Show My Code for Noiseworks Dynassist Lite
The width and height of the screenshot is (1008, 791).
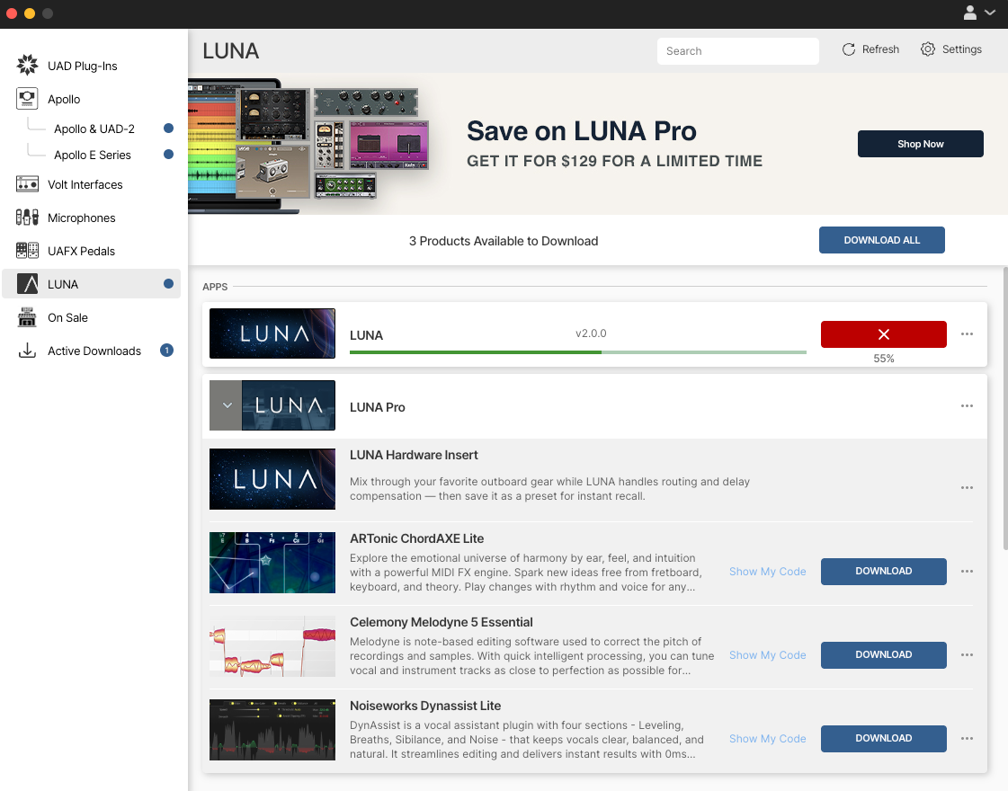[767, 738]
